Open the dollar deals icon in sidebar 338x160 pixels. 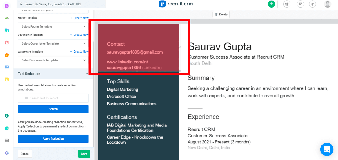tap(7, 116)
